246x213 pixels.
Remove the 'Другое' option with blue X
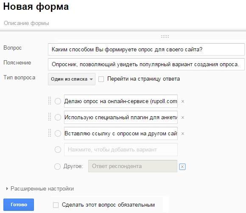click(x=182, y=166)
